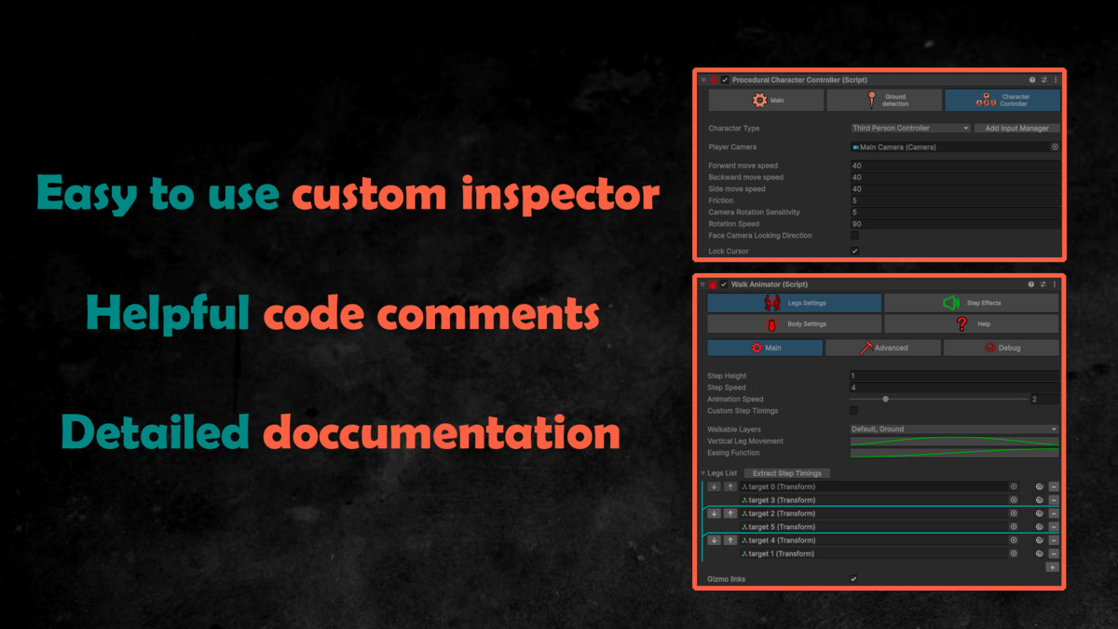Screen dimensions: 1118x629
Task: Click the spiral icon on target 1 row
Action: tap(1039, 554)
